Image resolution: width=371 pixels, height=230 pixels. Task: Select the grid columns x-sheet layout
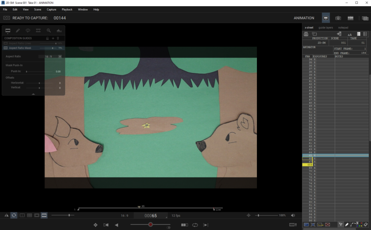click(365, 34)
